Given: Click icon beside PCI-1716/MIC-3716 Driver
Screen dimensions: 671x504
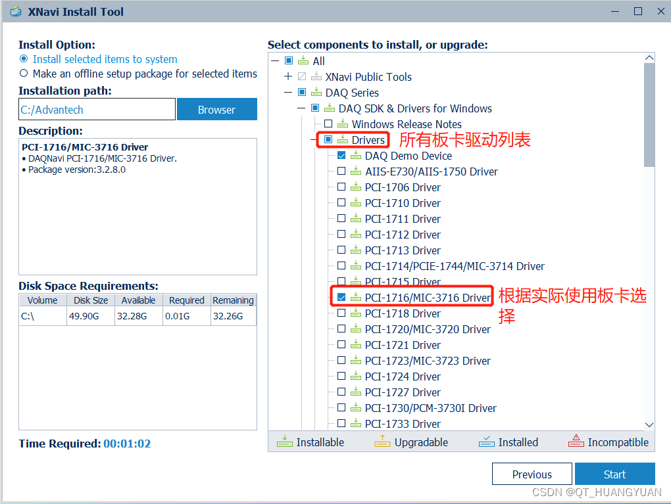Looking at the screenshot, I should click(x=356, y=298).
